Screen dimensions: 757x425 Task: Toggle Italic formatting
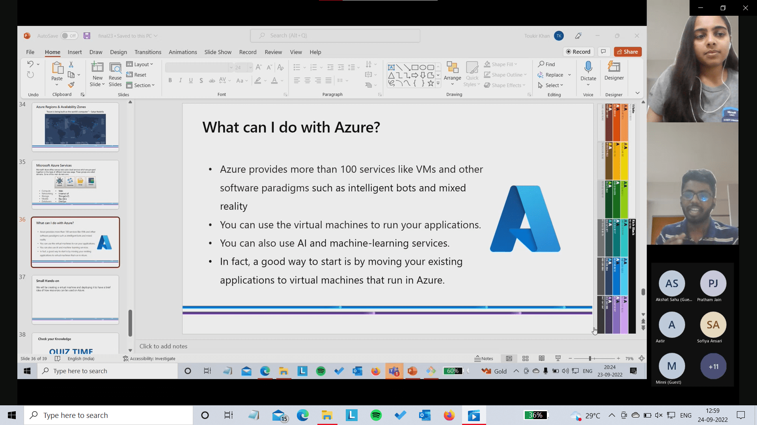coord(180,80)
